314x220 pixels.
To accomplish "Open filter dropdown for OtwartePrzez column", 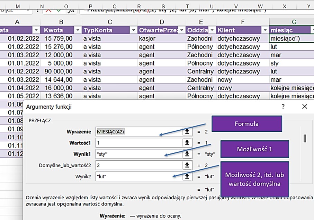I will (x=182, y=30).
